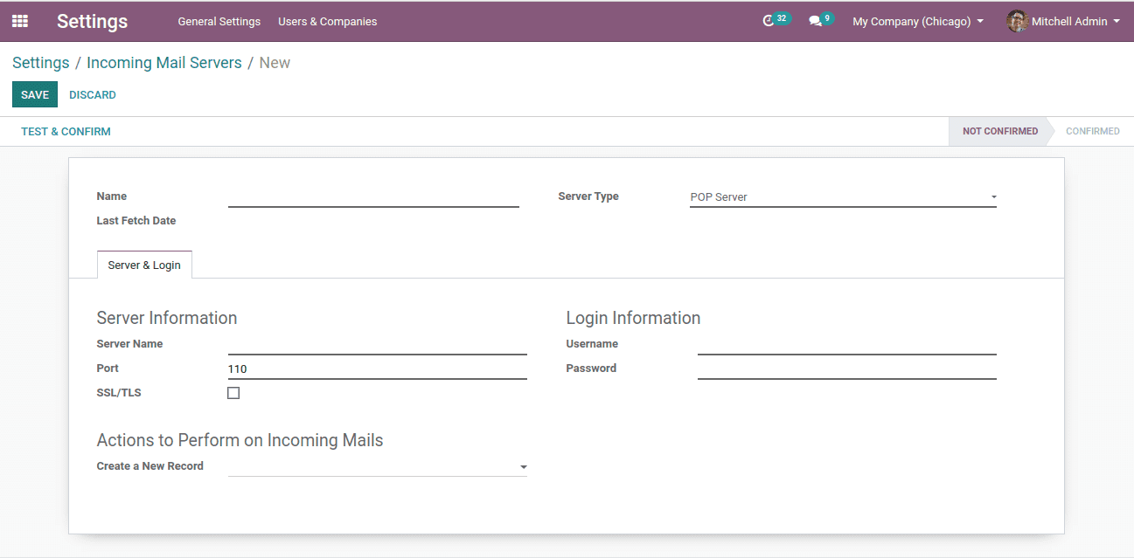This screenshot has width=1134, height=558.
Task: Select the Server & Login tab
Action: click(144, 265)
